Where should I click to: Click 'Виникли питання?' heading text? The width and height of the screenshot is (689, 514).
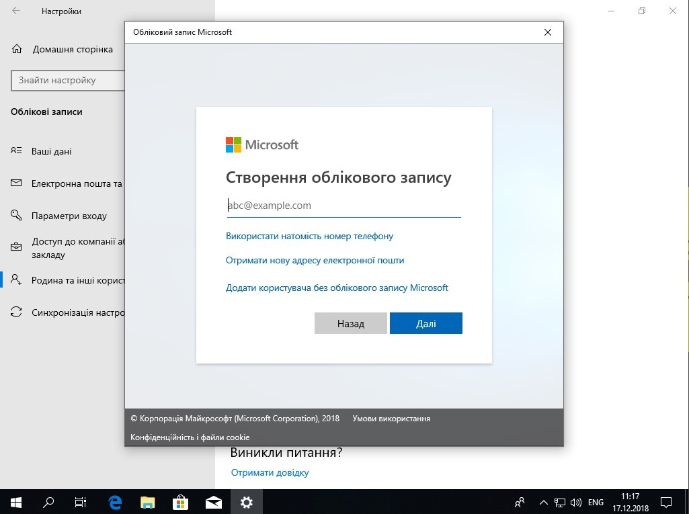tap(286, 452)
